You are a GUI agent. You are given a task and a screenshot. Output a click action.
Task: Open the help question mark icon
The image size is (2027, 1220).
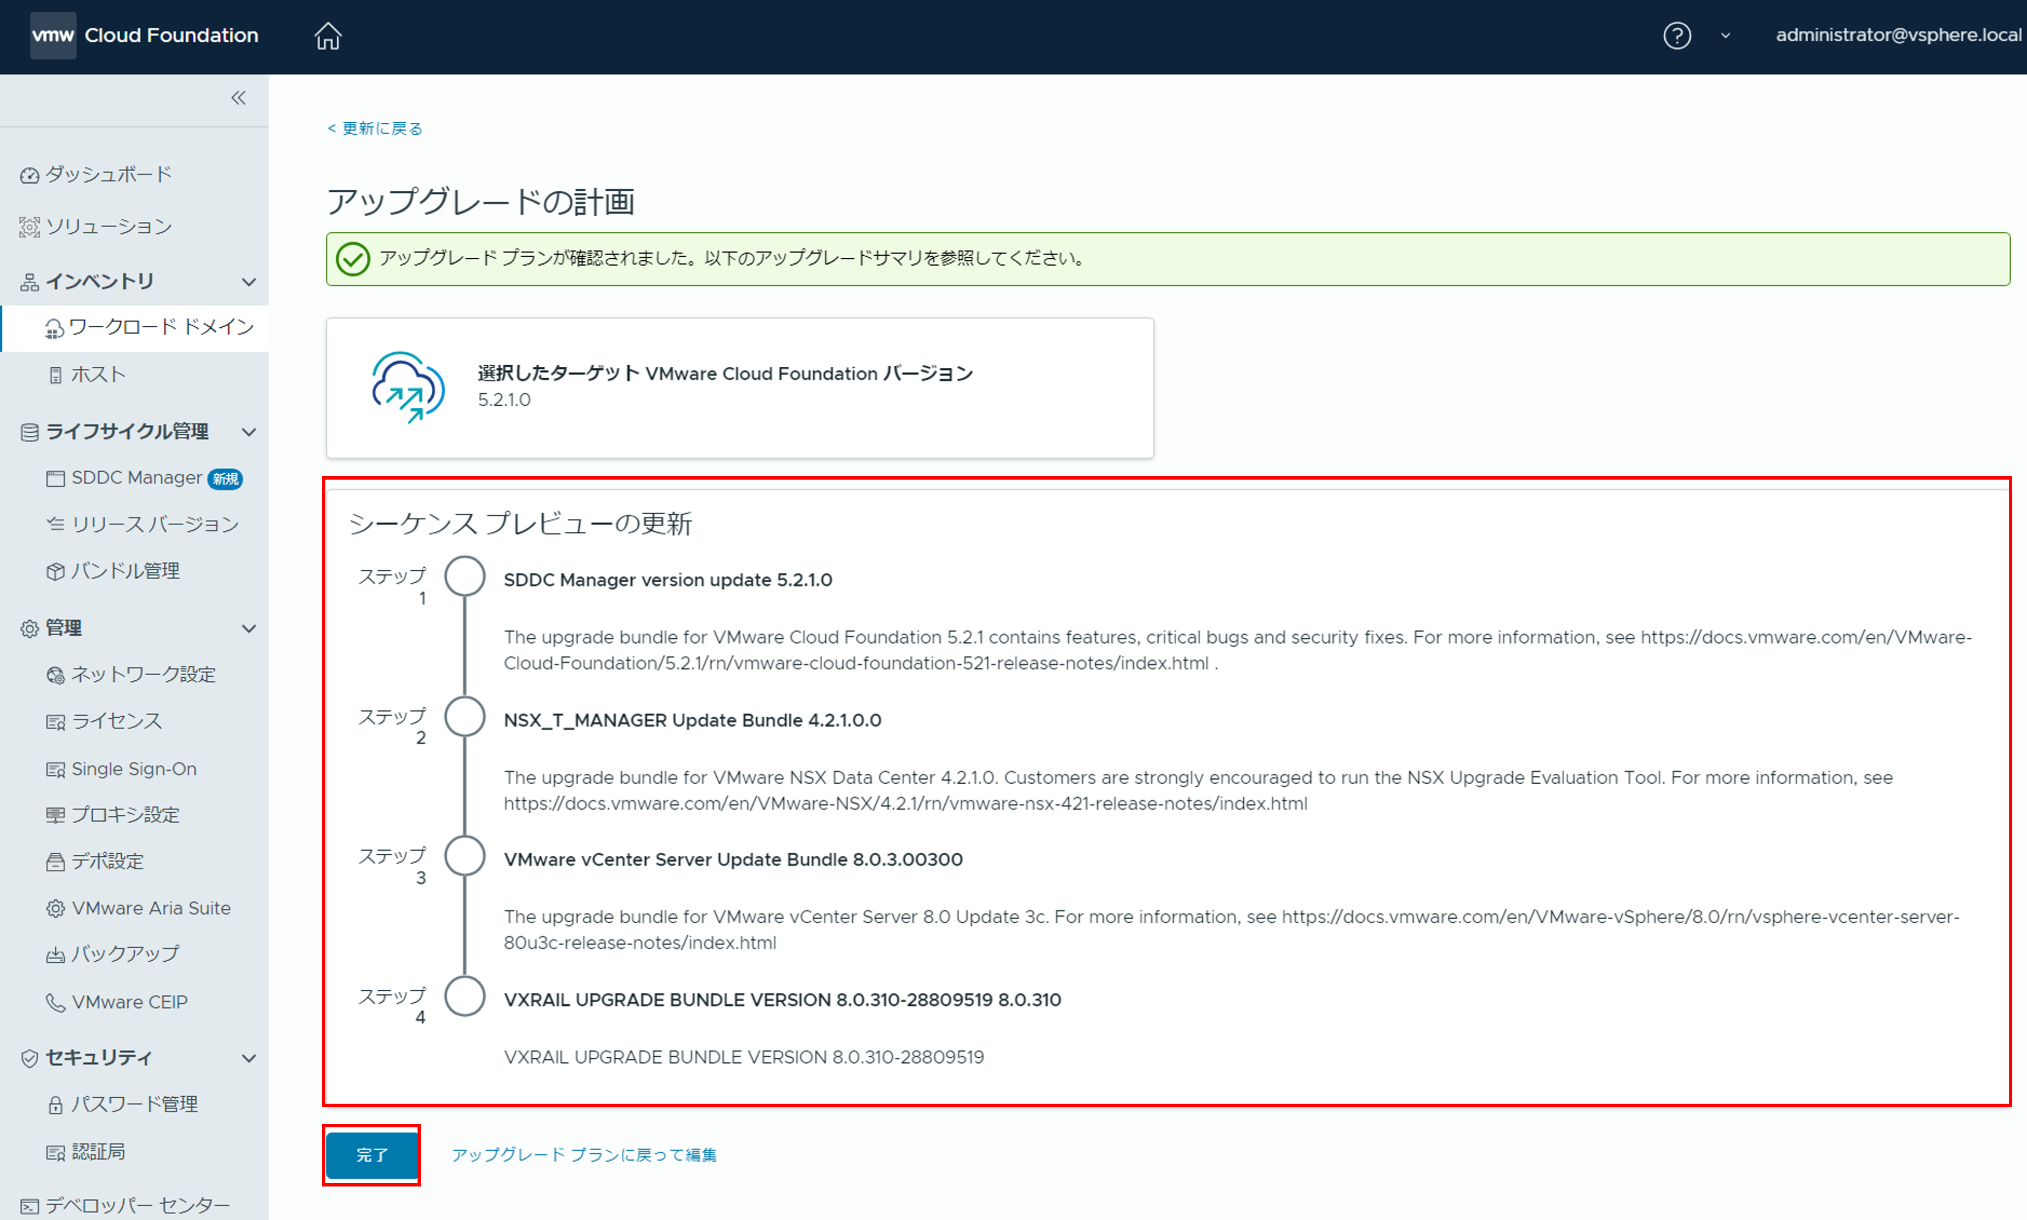tap(1677, 35)
